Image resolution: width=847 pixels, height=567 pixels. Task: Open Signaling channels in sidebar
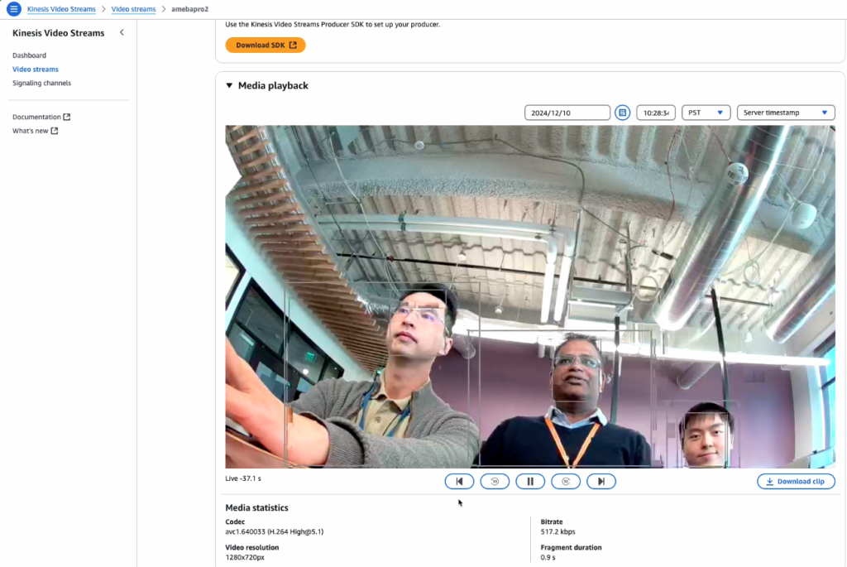point(41,83)
